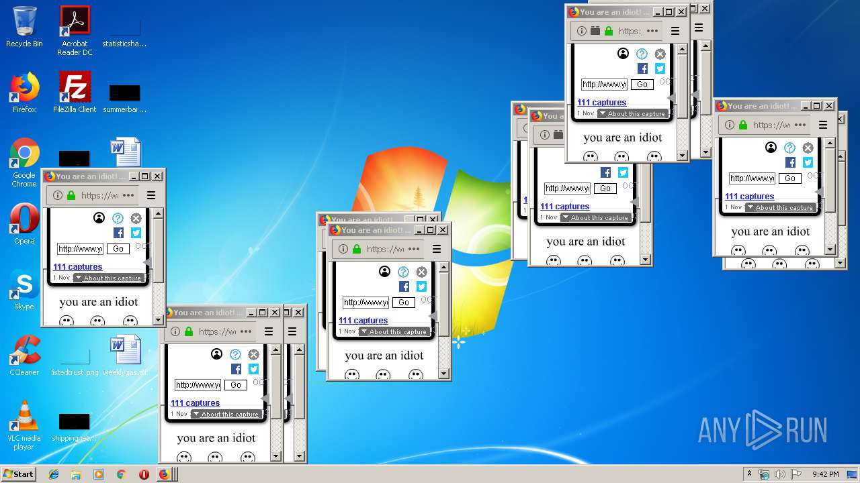
Task: Click Facebook share icon in window beside Opera icon
Action: tap(118, 233)
